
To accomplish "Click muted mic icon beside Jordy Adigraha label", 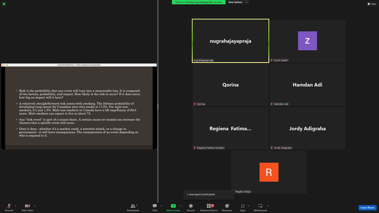I will 271,148.
